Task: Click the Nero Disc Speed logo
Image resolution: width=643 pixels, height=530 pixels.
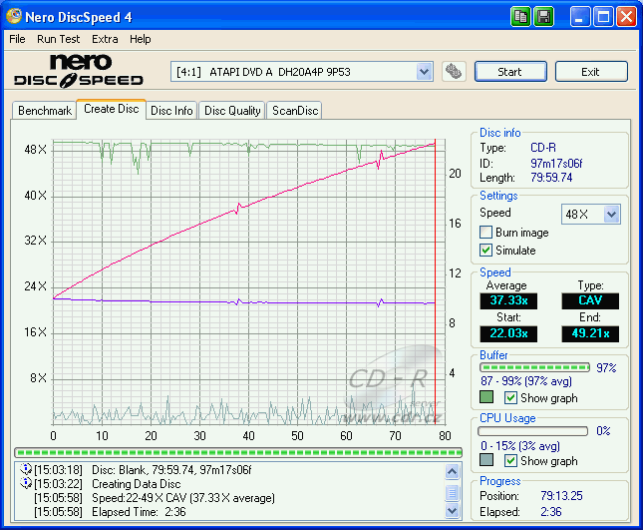Action: [x=79, y=71]
